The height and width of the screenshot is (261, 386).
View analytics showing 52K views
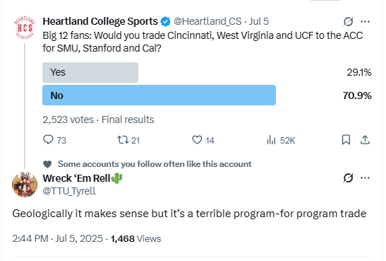point(281,140)
